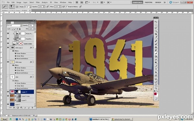The width and height of the screenshot is (194, 121).
Task: Hide the 1941 copy 2 layer
Action: point(8,48)
